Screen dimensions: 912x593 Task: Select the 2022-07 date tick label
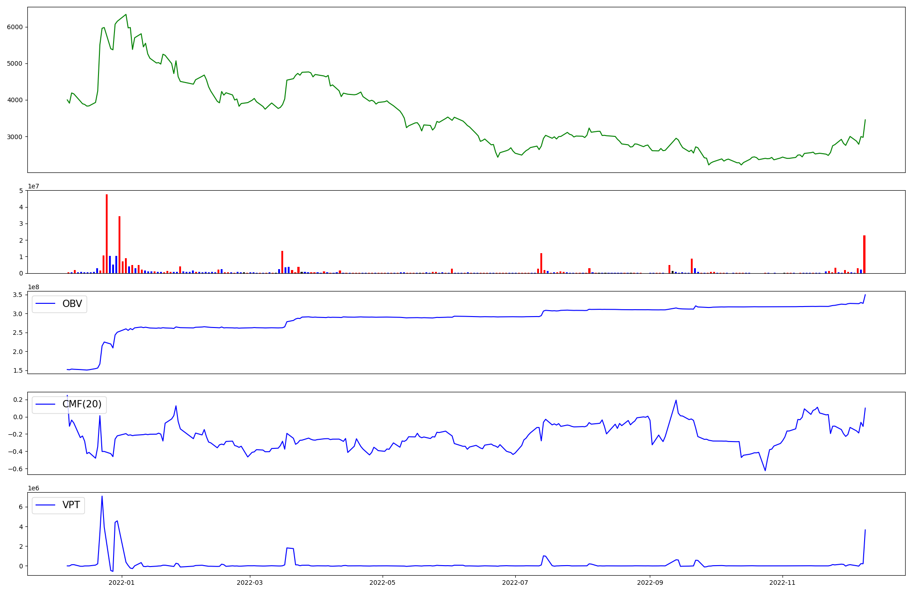(x=515, y=583)
